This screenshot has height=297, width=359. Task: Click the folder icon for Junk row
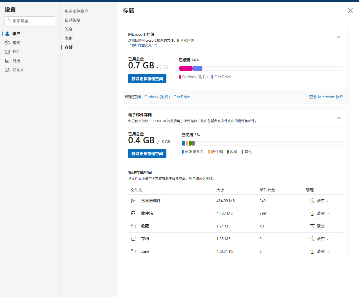pyautogui.click(x=133, y=251)
